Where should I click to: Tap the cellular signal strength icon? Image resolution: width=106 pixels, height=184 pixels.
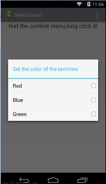84,4
